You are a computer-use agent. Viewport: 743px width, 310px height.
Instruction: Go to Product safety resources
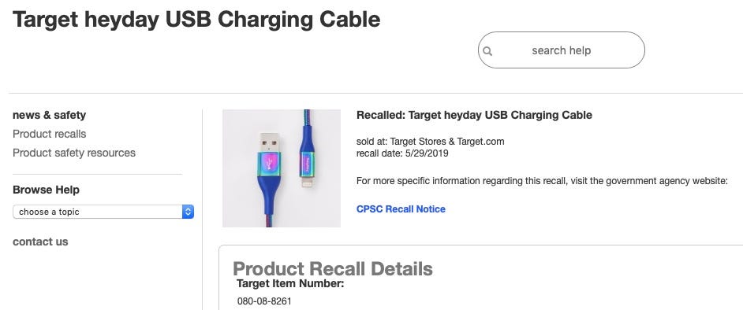74,153
